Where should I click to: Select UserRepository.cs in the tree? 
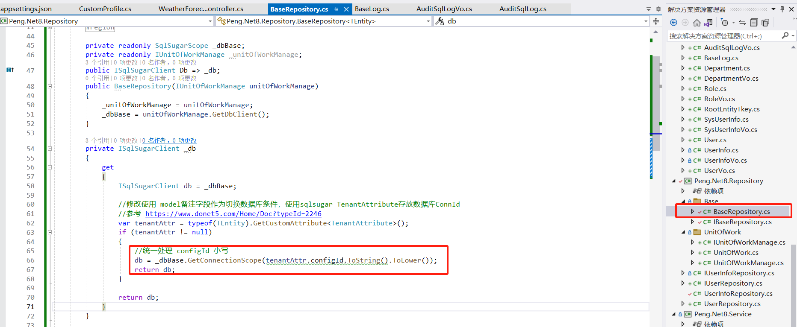pos(732,304)
